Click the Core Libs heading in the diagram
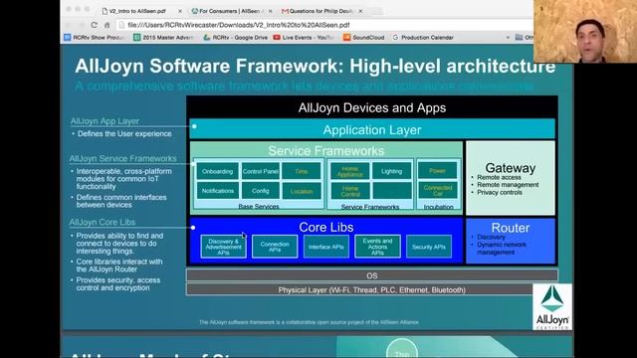 point(326,228)
